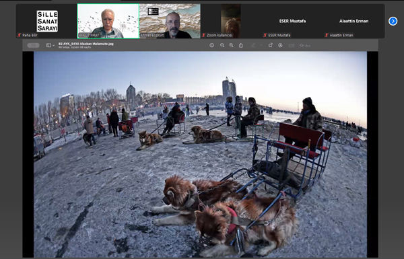Viewport: 404px width, 259px height.
Task: Select the active speaker's video tile
Action: (x=108, y=21)
